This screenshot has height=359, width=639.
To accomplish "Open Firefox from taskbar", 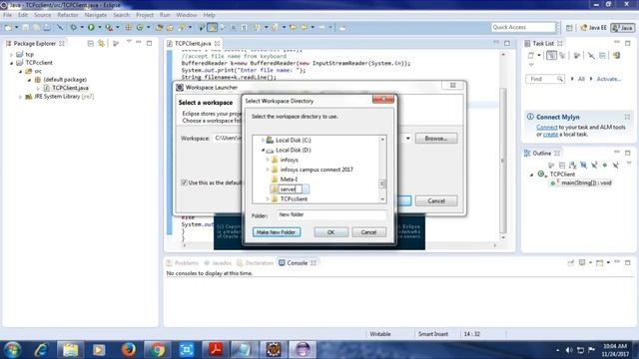I will tap(129, 350).
